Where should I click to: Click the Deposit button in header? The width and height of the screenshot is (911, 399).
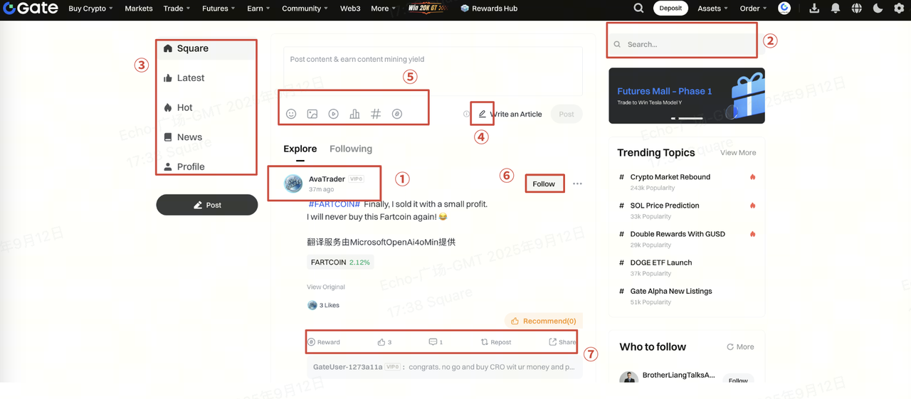pyautogui.click(x=670, y=9)
